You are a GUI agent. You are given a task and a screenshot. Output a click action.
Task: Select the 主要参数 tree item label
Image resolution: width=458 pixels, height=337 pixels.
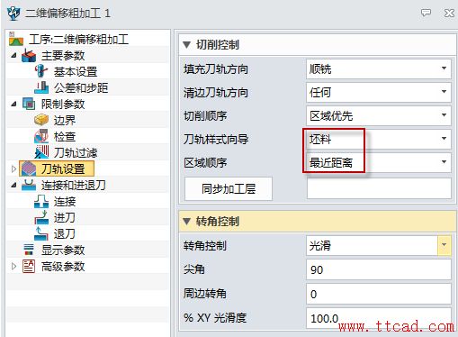coord(63,55)
